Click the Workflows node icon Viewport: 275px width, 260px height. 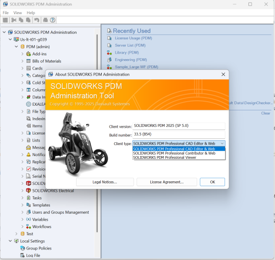click(x=28, y=227)
